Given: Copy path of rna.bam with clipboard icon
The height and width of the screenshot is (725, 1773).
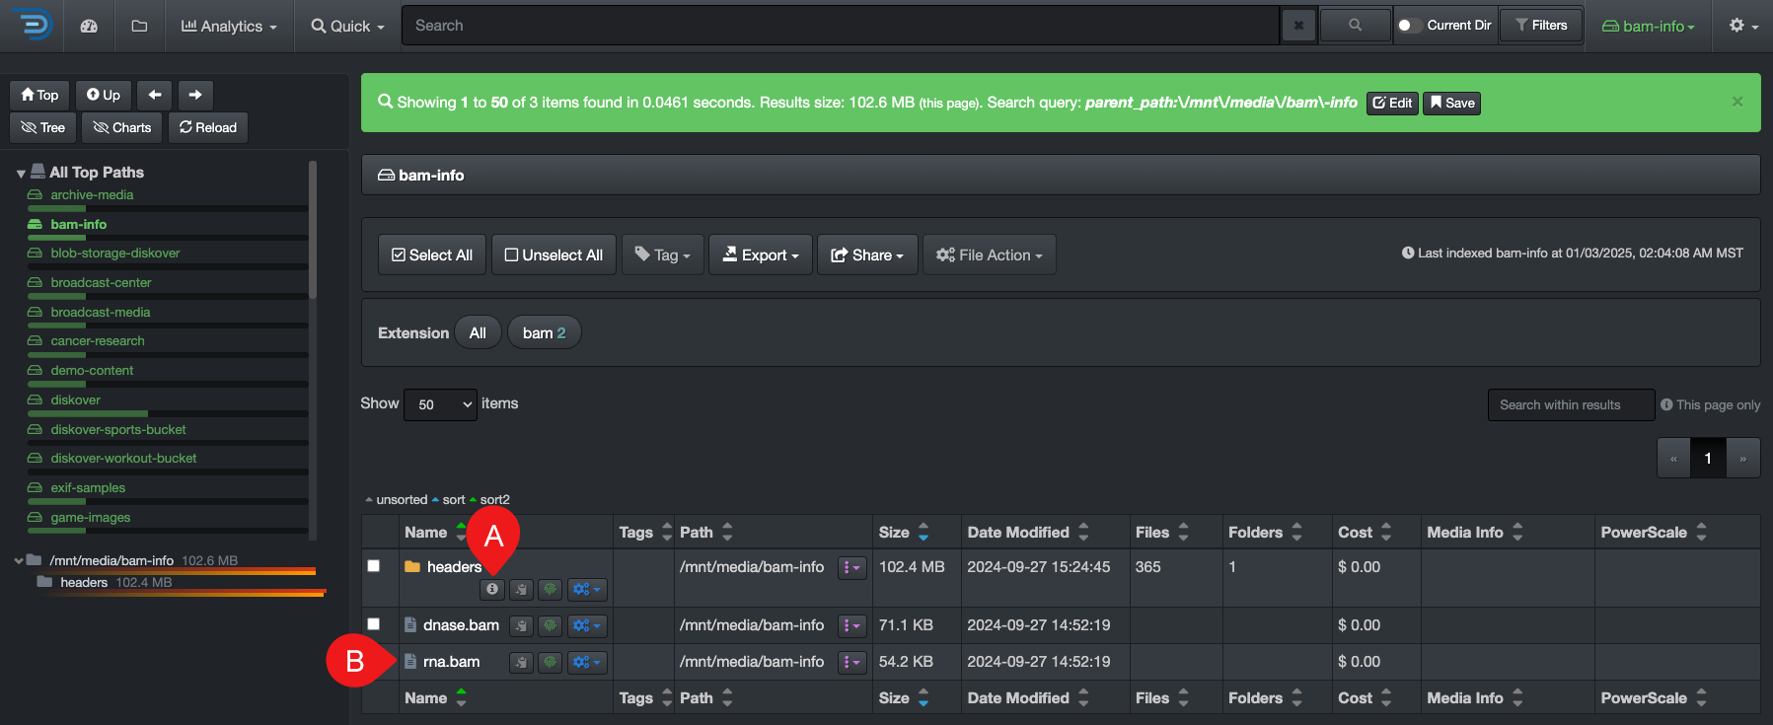Looking at the screenshot, I should coord(521,662).
